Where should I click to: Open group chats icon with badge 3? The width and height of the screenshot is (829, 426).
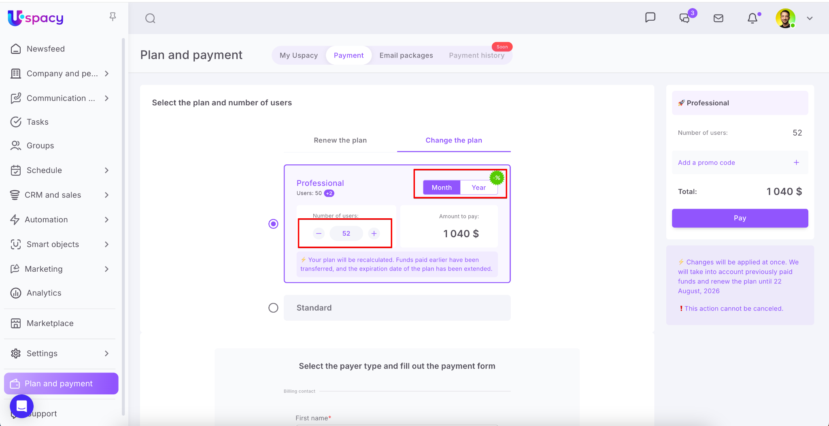pyautogui.click(x=684, y=18)
